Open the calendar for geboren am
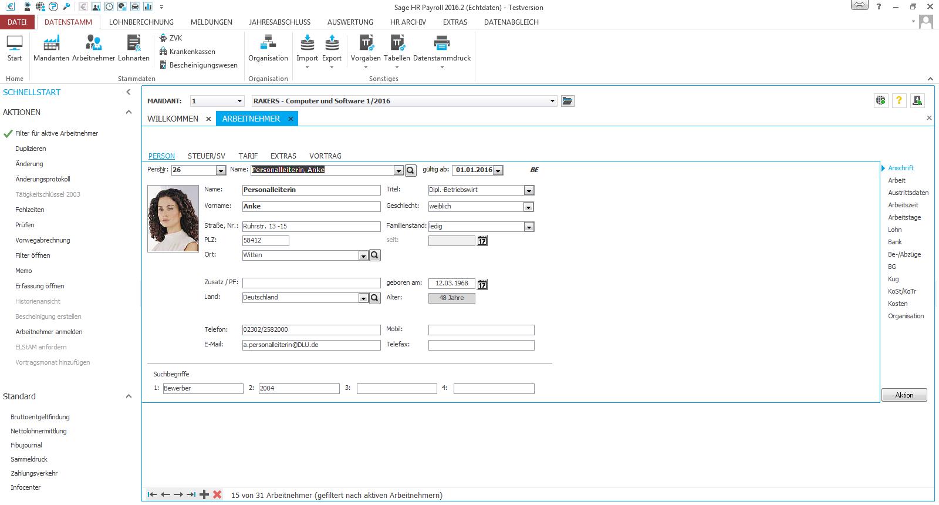The height and width of the screenshot is (505, 939). coord(482,284)
